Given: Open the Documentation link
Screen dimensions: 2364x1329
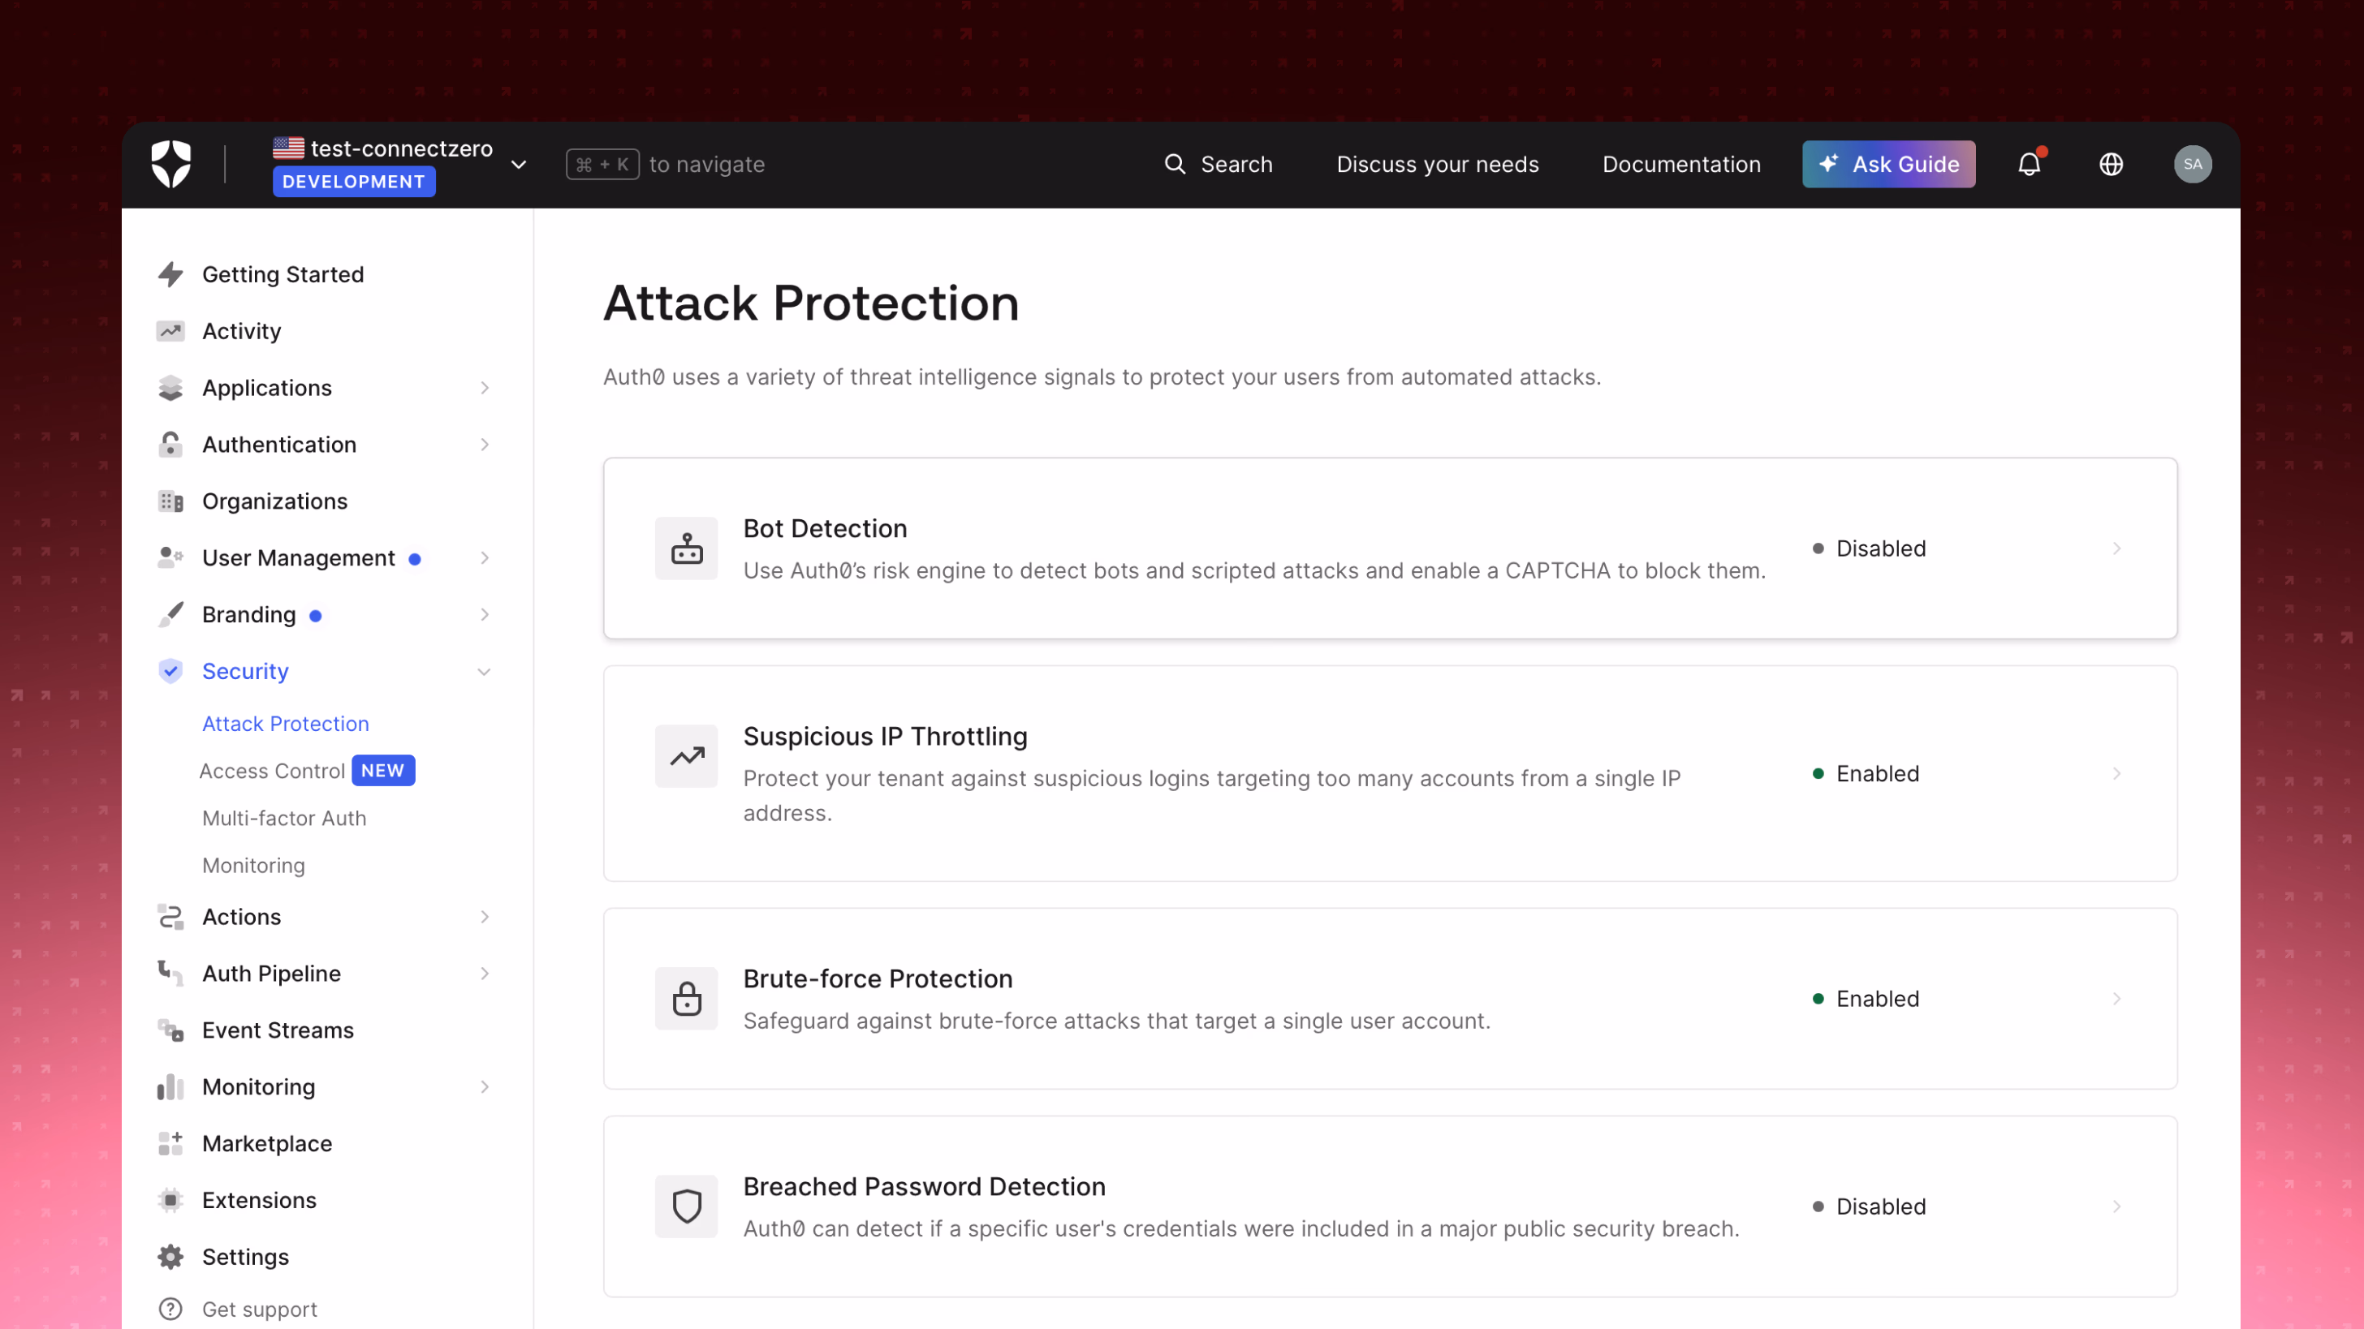Looking at the screenshot, I should [1681, 164].
